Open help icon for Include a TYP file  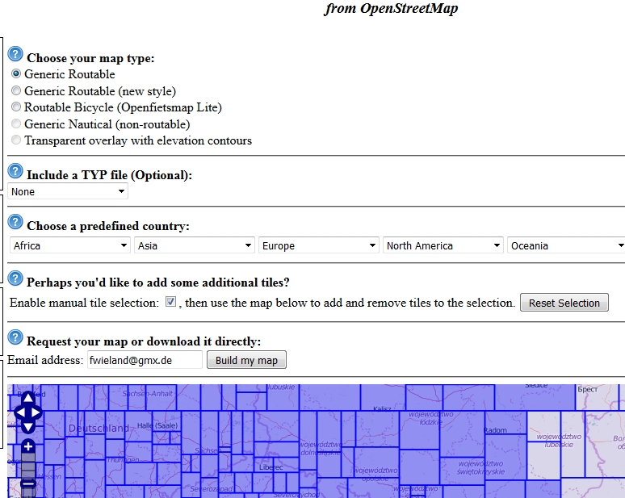click(x=15, y=172)
